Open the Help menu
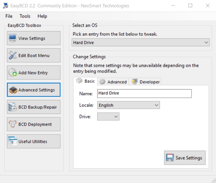Image resolution: width=216 pixels, height=183 pixels. 42,16
